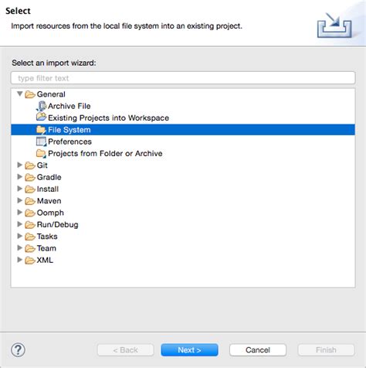The image size is (366, 368).
Task: Click the Projects from Folder or Archive icon
Action: 41,153
